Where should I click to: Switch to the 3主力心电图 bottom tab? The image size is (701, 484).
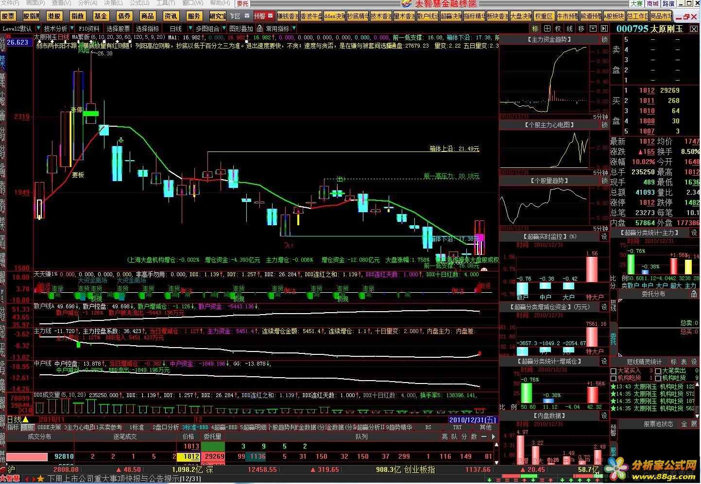[79, 427]
